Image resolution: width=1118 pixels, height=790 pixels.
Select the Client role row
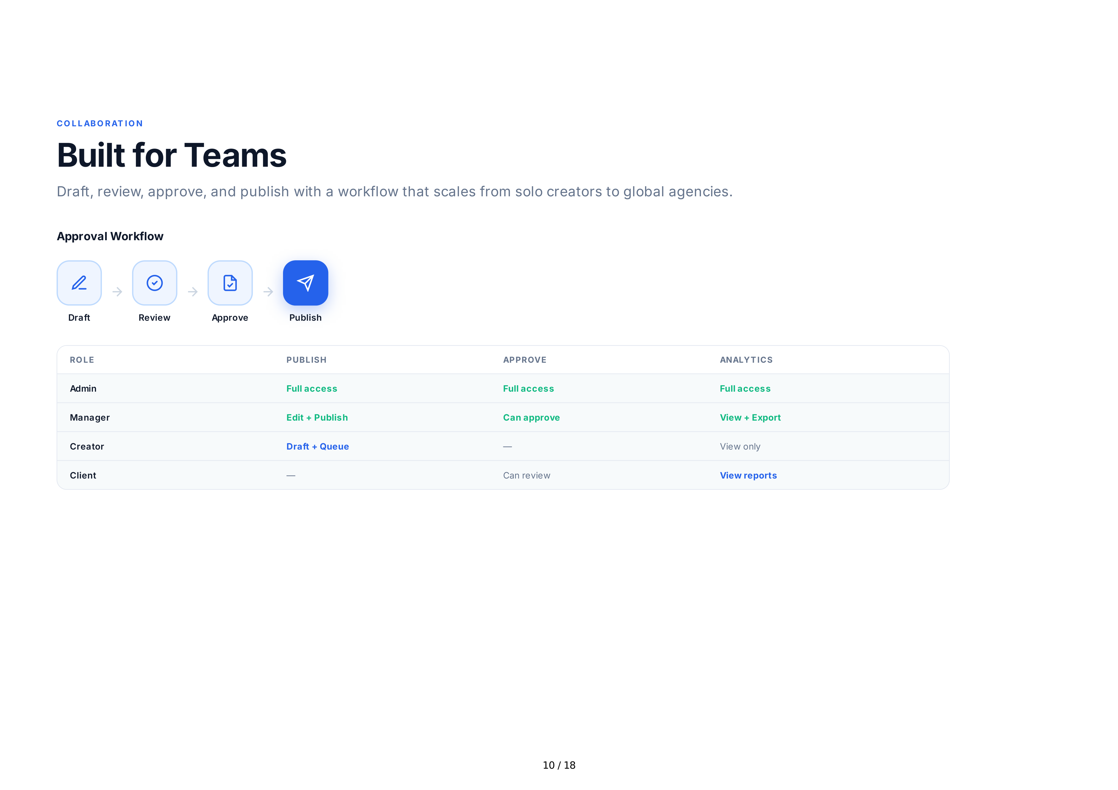click(503, 475)
